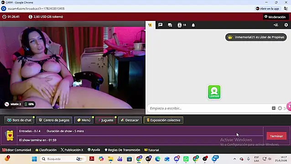This screenshot has height=164, width=291.
Task: Open Microsoft Teams from the taskbar
Action: pyautogui.click(x=120, y=159)
